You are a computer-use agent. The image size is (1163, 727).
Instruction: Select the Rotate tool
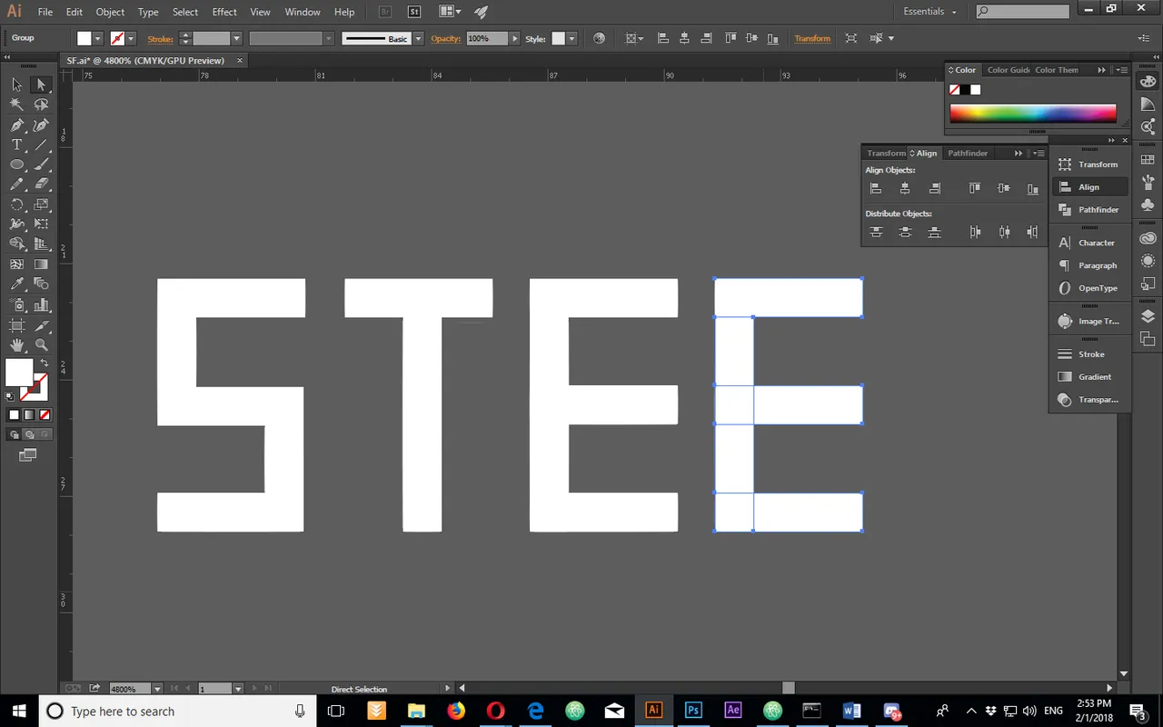(x=16, y=204)
